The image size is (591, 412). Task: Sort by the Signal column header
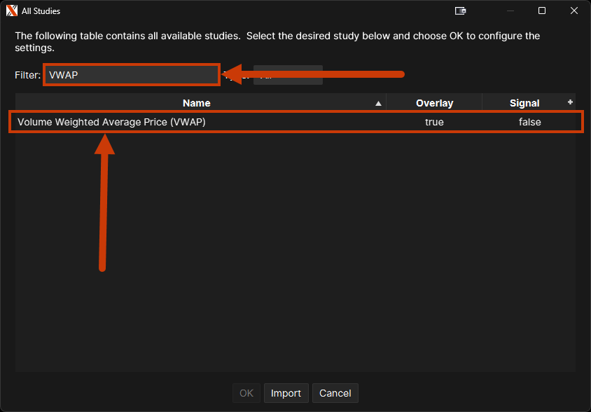click(x=524, y=103)
